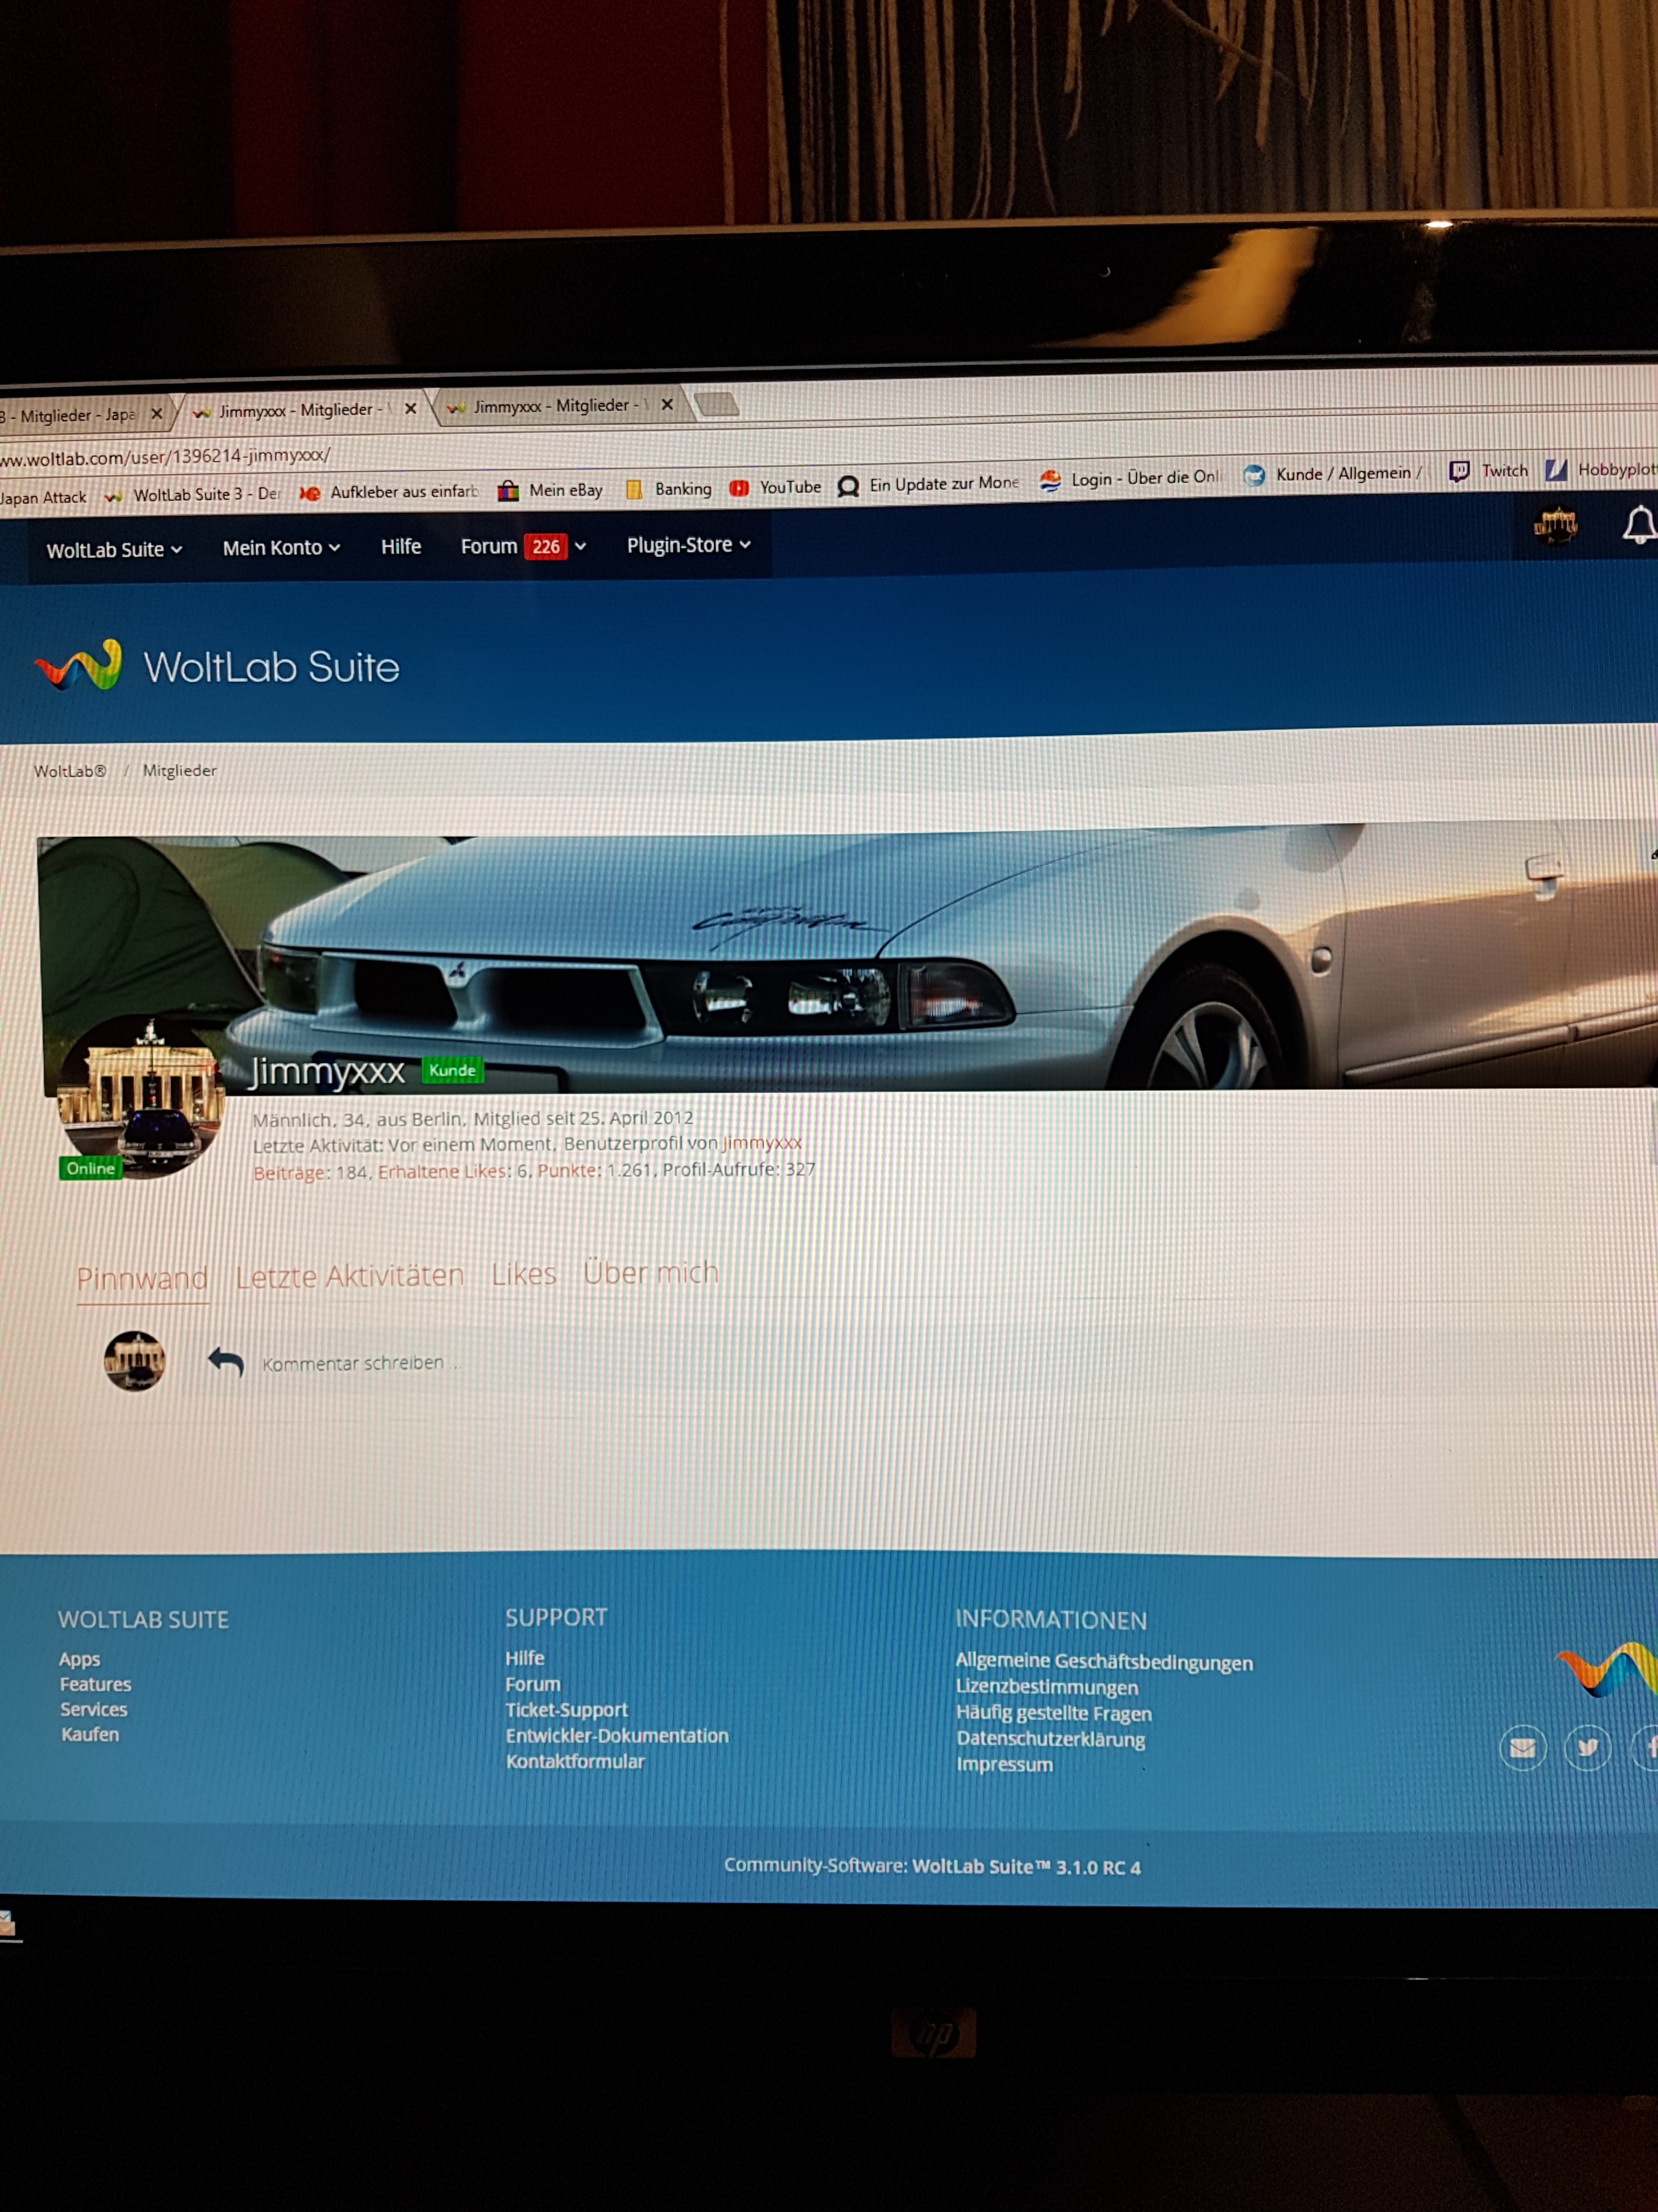Open the Hobbyplot bookmark

click(x=1600, y=469)
